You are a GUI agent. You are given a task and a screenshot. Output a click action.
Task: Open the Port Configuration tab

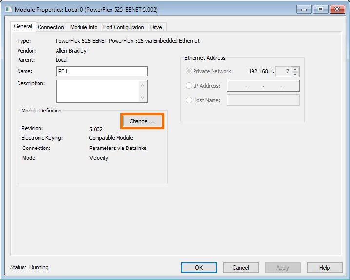[123, 27]
